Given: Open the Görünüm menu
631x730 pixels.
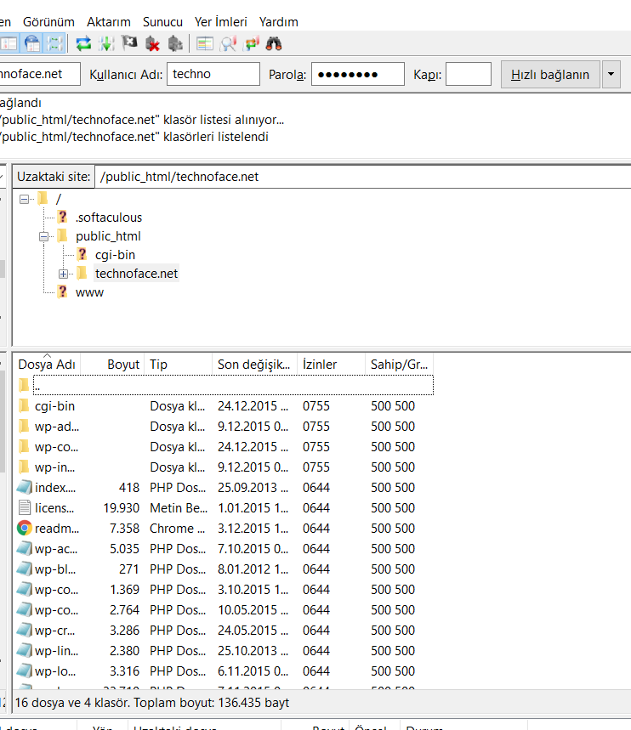Looking at the screenshot, I should click(48, 22).
